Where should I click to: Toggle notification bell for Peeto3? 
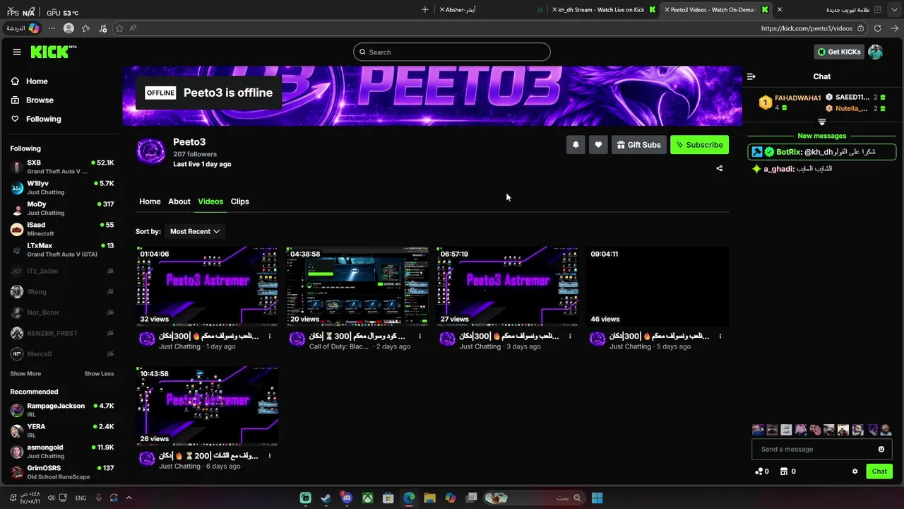[x=576, y=145]
